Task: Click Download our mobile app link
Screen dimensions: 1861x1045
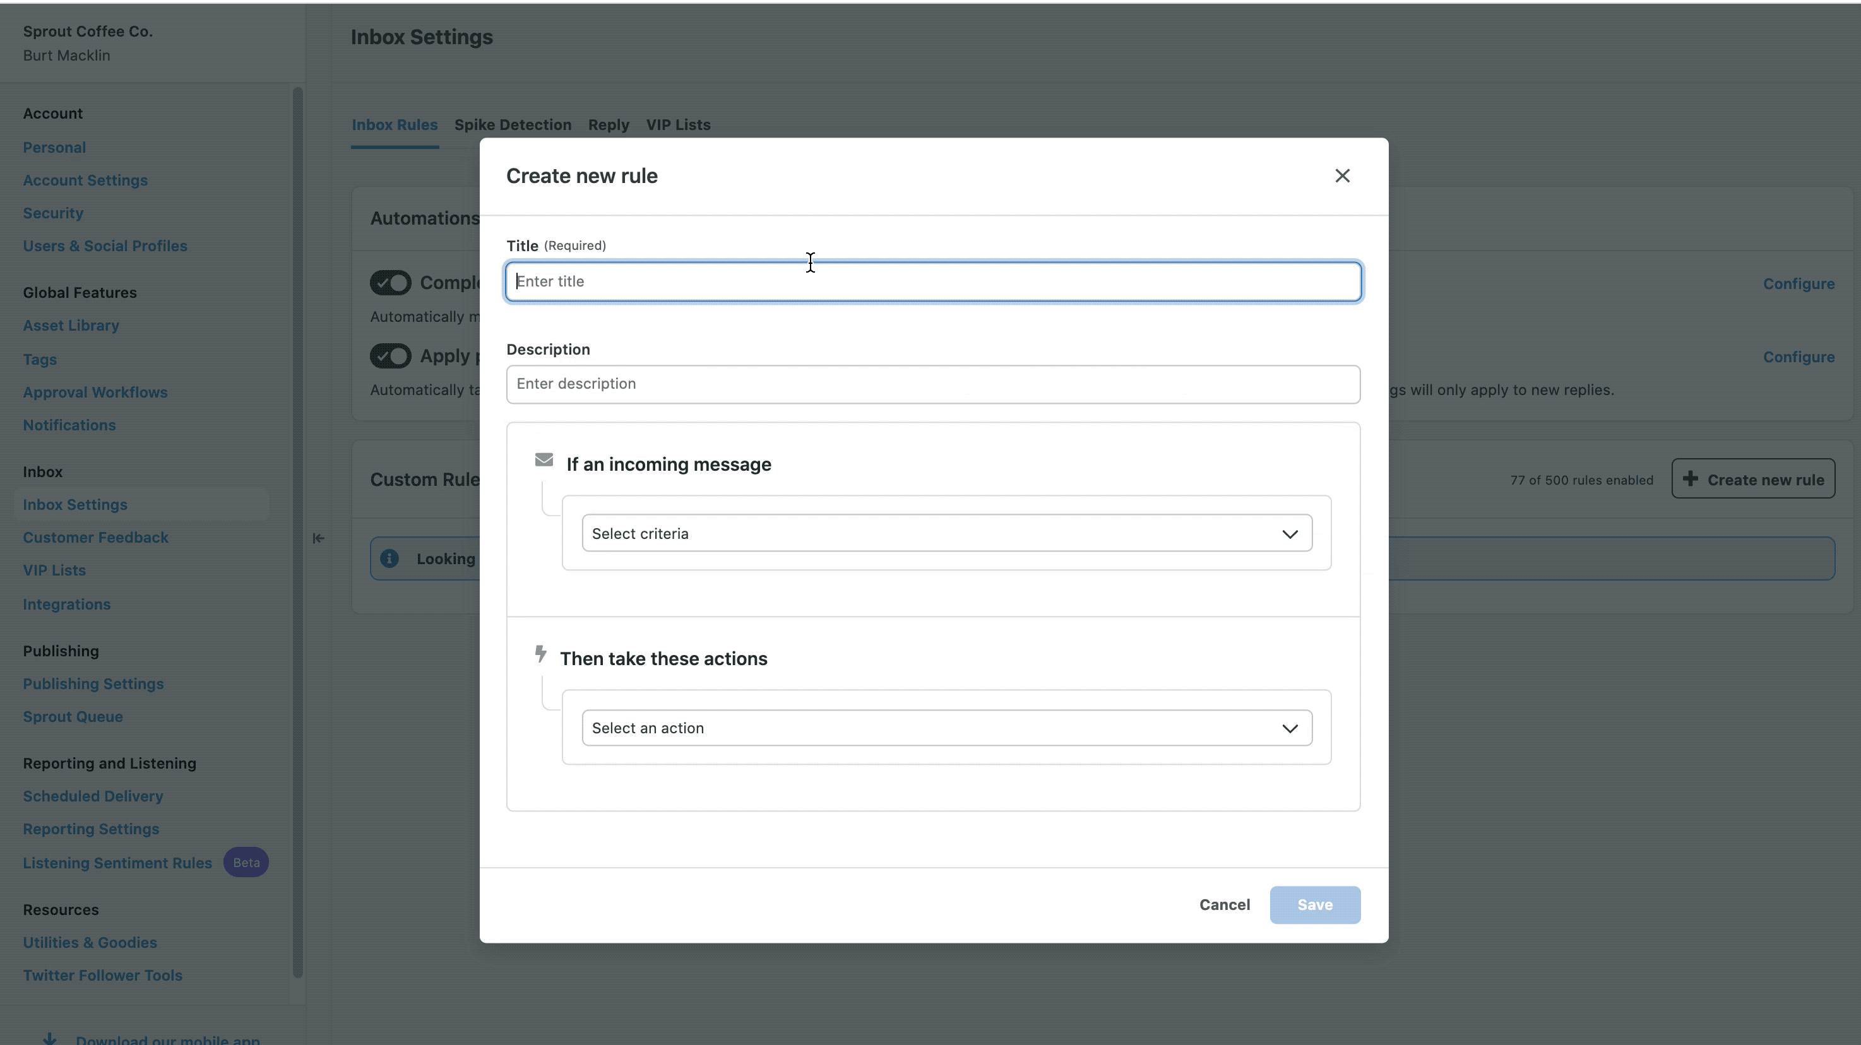Action: (168, 1039)
